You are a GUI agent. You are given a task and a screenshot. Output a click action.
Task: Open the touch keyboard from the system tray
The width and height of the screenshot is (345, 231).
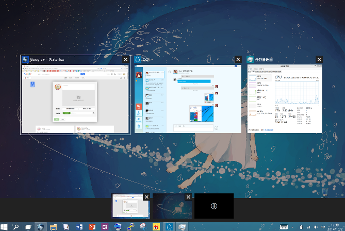coord(284,227)
